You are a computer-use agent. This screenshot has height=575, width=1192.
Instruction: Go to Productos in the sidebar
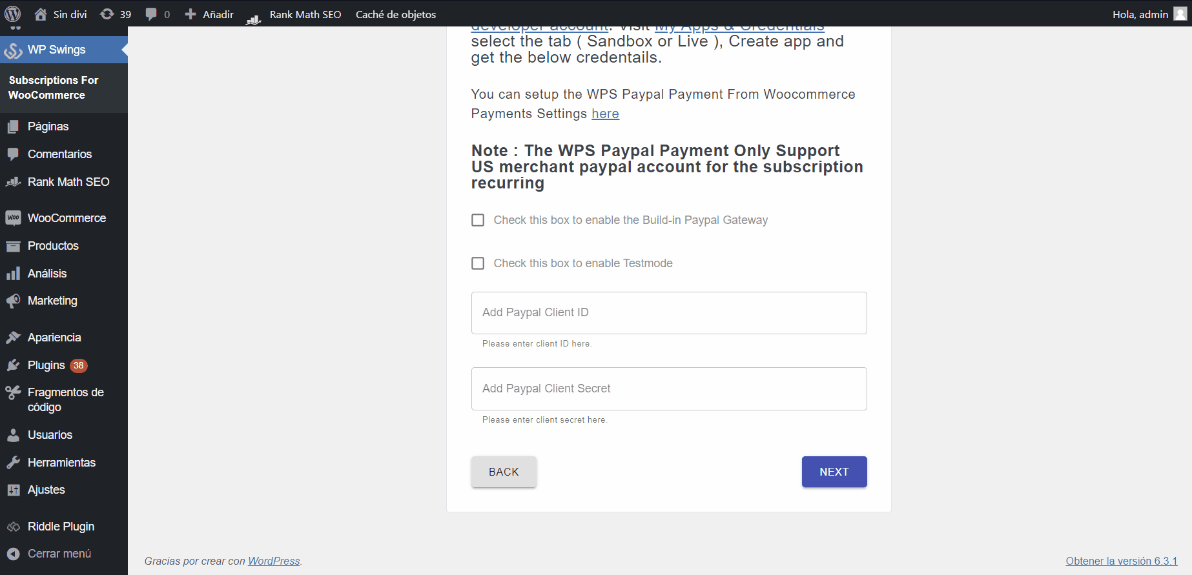[53, 246]
